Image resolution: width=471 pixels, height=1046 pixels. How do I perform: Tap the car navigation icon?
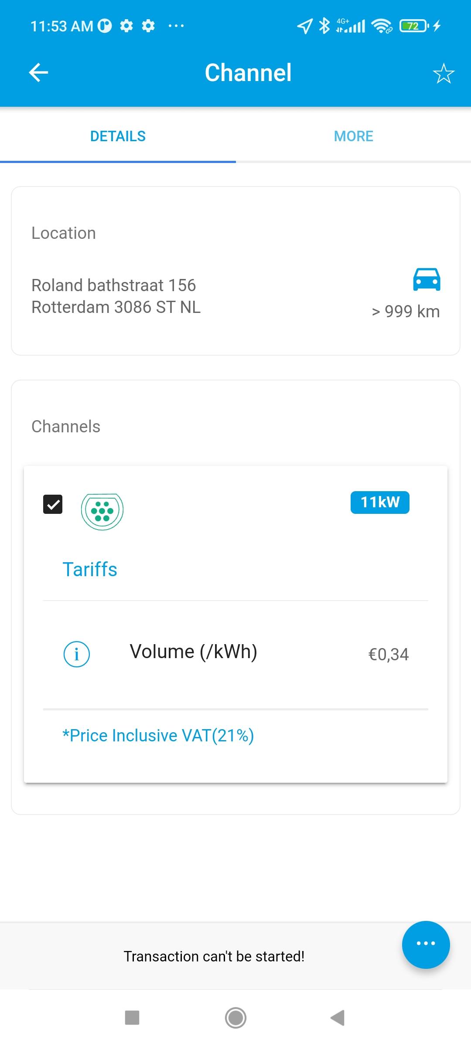pyautogui.click(x=427, y=279)
